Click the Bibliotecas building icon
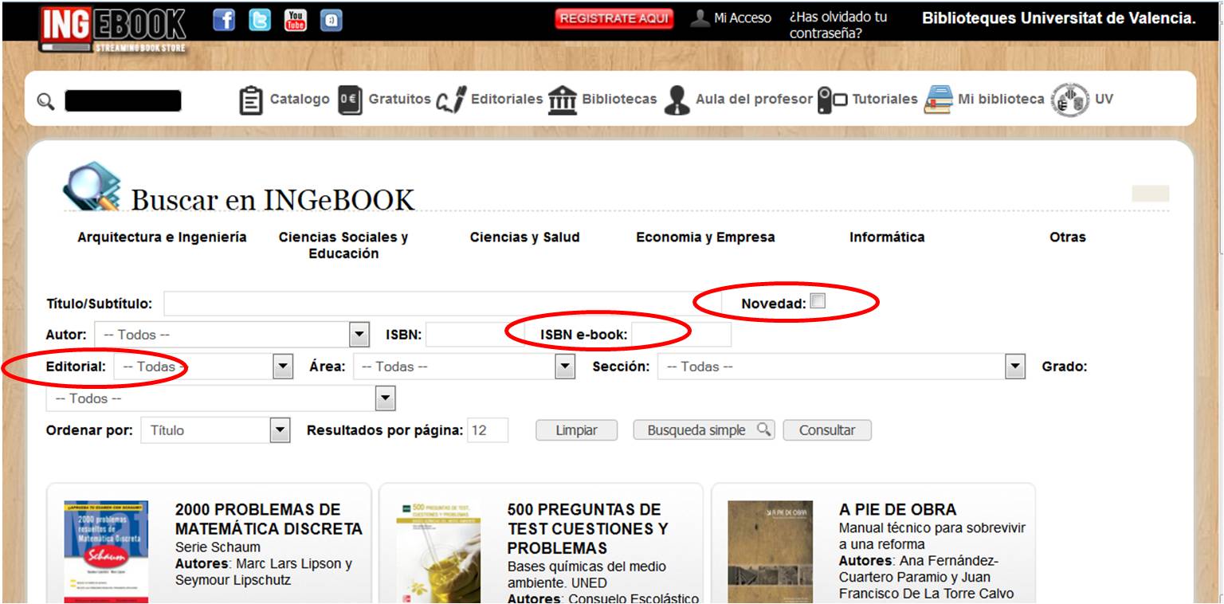The width and height of the screenshot is (1224, 604). 563,100
